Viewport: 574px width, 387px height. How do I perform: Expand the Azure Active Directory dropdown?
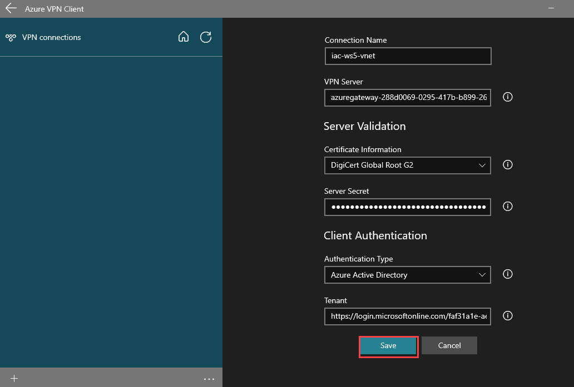click(408, 275)
